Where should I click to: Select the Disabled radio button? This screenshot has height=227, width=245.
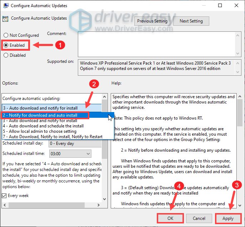tap(6, 55)
